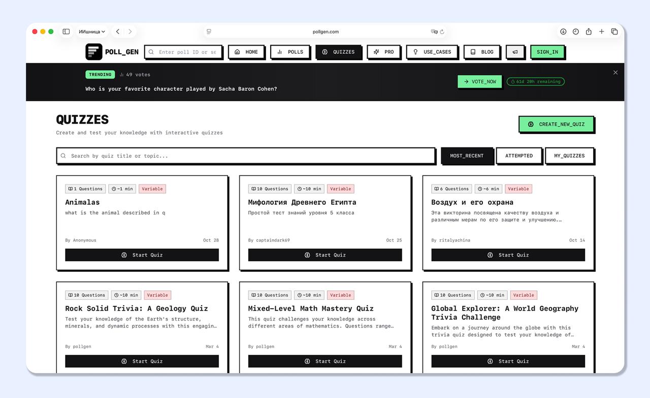Screen dimensions: 650x398
Task: Open the POLLS nav item
Action: 290,52
